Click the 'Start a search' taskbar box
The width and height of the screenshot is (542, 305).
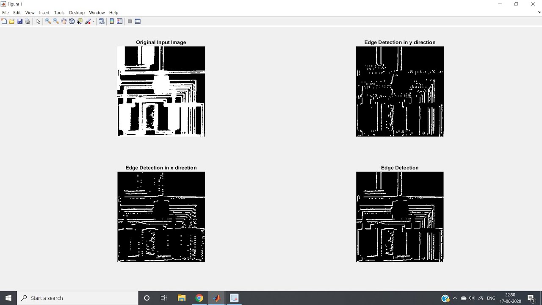coord(77,298)
